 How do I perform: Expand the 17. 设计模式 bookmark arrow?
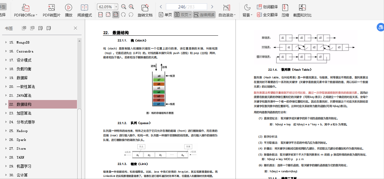pos(6,60)
